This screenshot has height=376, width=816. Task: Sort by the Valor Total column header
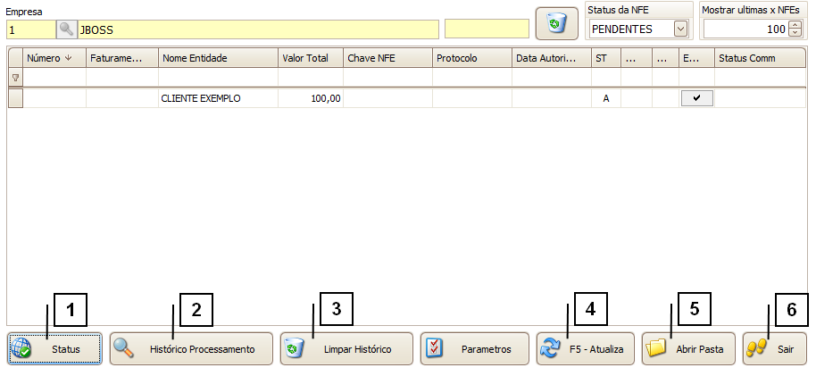[x=310, y=58]
